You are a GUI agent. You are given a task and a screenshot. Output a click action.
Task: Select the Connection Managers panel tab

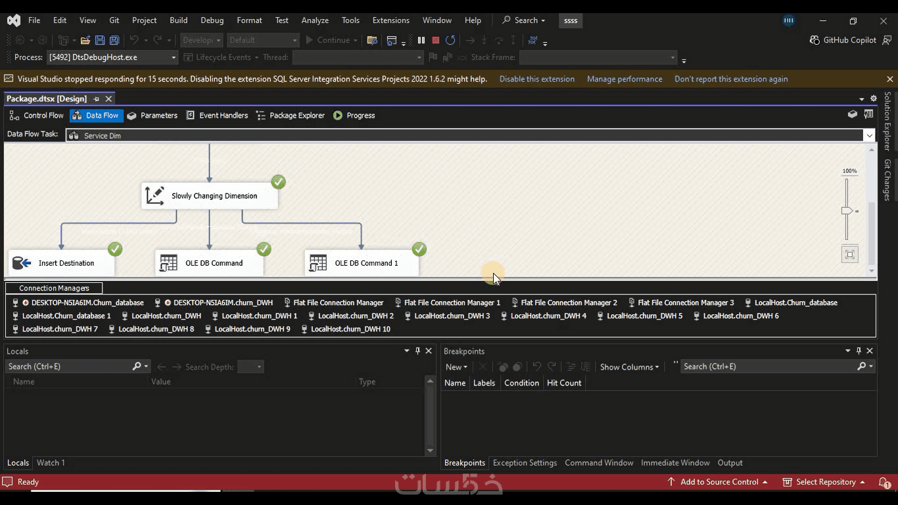click(54, 288)
